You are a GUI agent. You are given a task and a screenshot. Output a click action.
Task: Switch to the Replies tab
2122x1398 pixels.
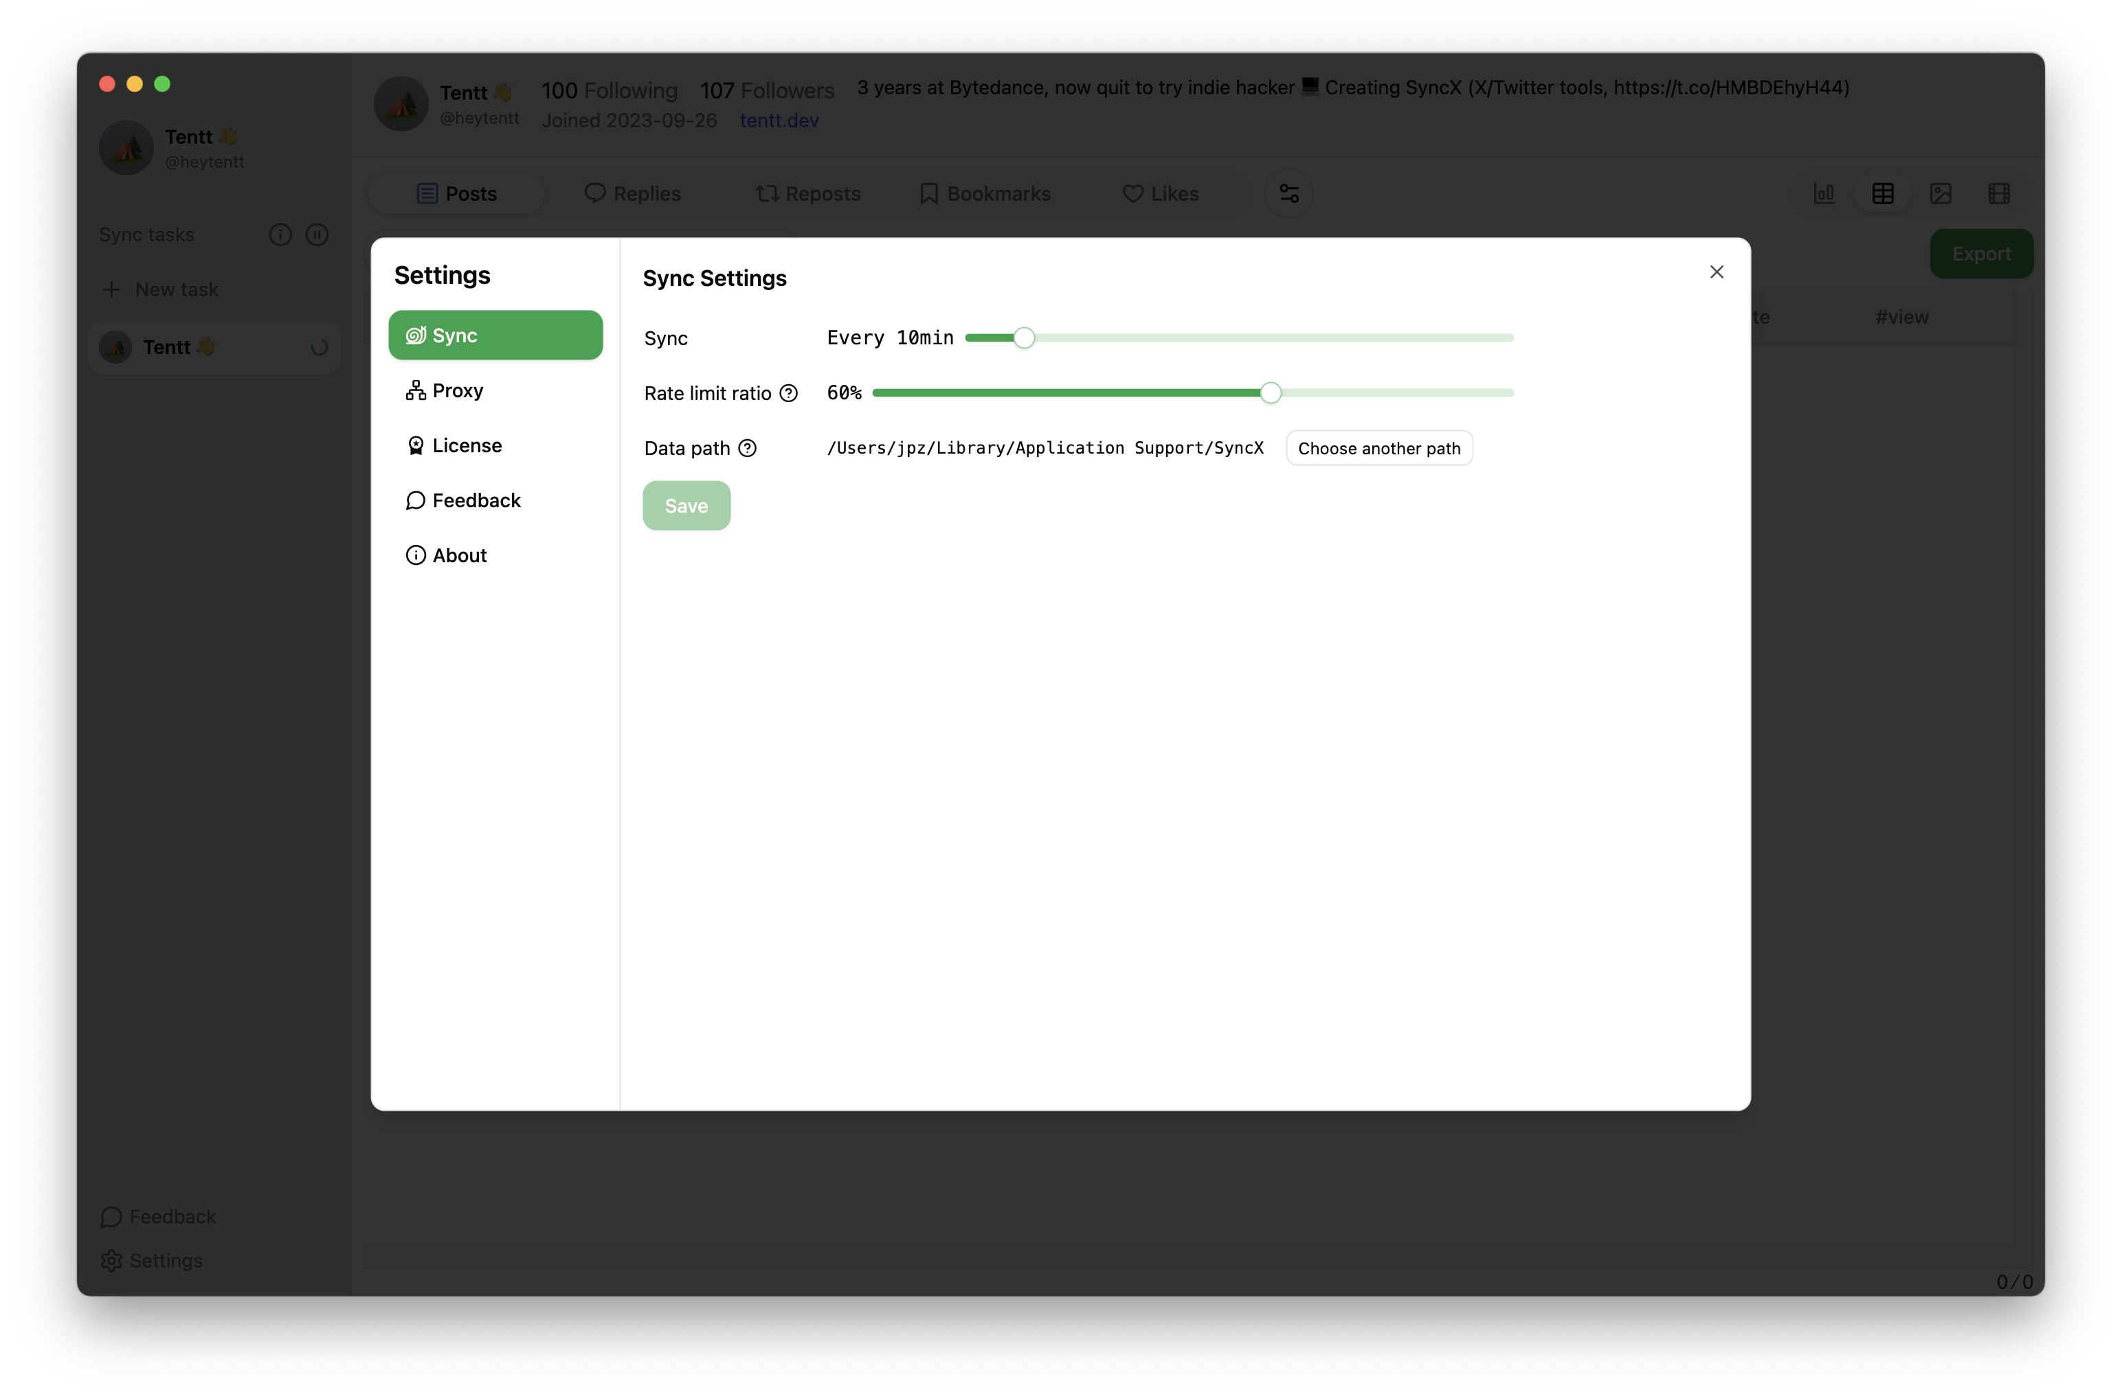point(632,193)
